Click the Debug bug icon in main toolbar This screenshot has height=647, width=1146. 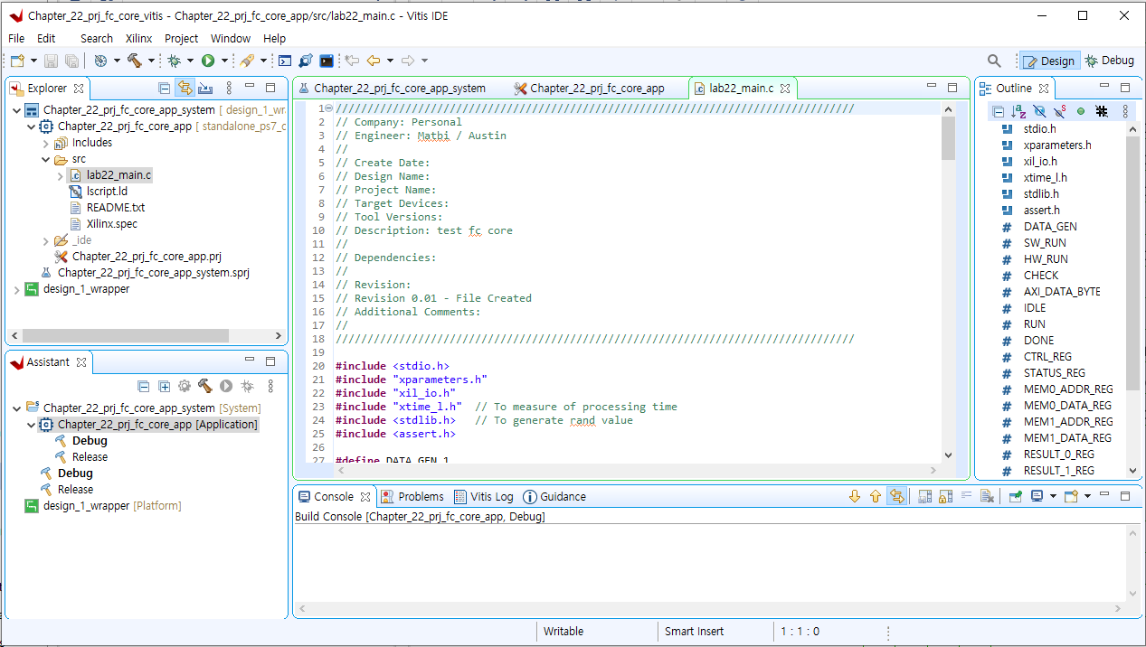(174, 61)
